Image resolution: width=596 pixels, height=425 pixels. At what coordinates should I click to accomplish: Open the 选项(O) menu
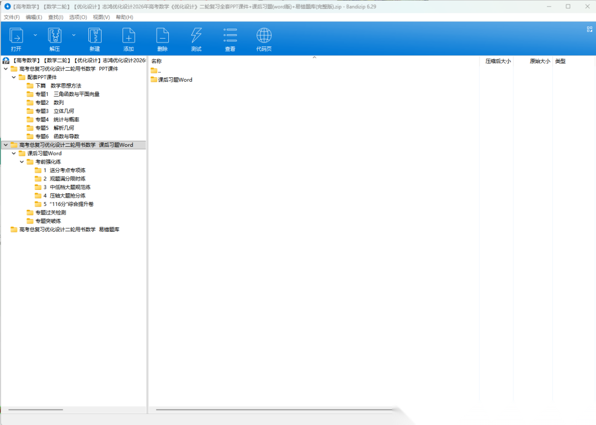(x=78, y=17)
